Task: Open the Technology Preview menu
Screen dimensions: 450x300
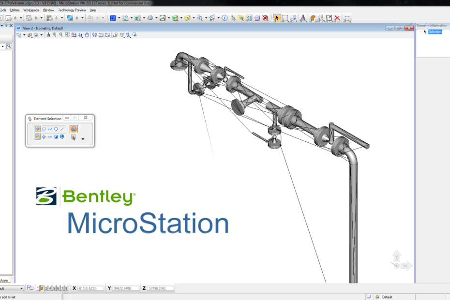Action: click(72, 10)
